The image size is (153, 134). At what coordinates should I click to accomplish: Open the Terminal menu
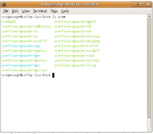tap(40, 11)
